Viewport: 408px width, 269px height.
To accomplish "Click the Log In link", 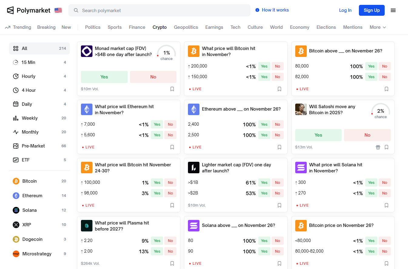I will pyautogui.click(x=345, y=10).
